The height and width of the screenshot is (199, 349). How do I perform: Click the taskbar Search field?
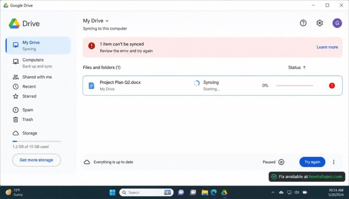click(x=147, y=192)
